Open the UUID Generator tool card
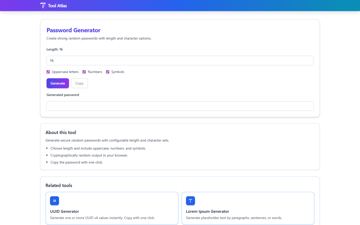The image size is (360, 225). (x=112, y=208)
